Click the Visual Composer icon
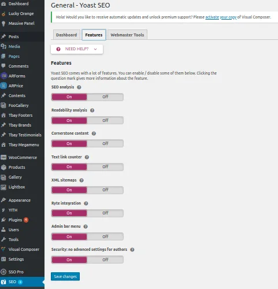Viewport: 278px width, 289px height. 3,249
